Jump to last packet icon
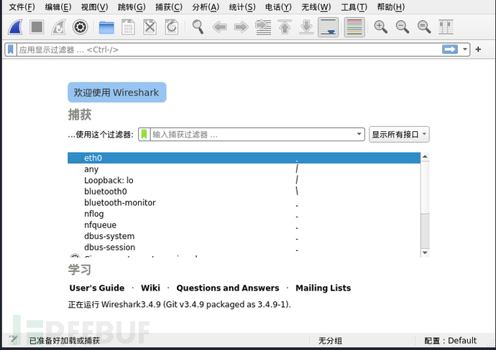This screenshot has height=350, width=496. (306, 27)
